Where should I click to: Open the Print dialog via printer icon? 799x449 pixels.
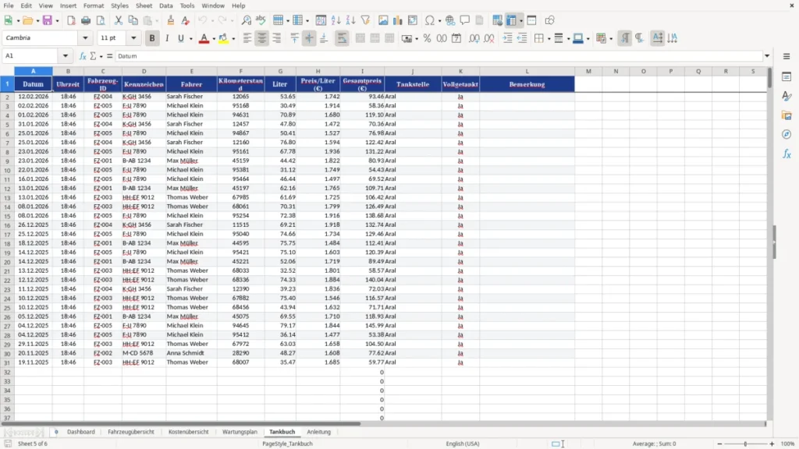tap(86, 20)
